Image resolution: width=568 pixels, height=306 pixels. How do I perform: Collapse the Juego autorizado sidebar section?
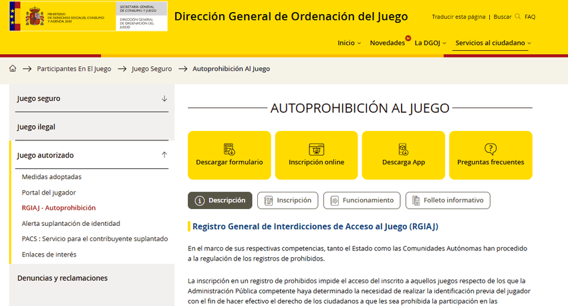(164, 155)
